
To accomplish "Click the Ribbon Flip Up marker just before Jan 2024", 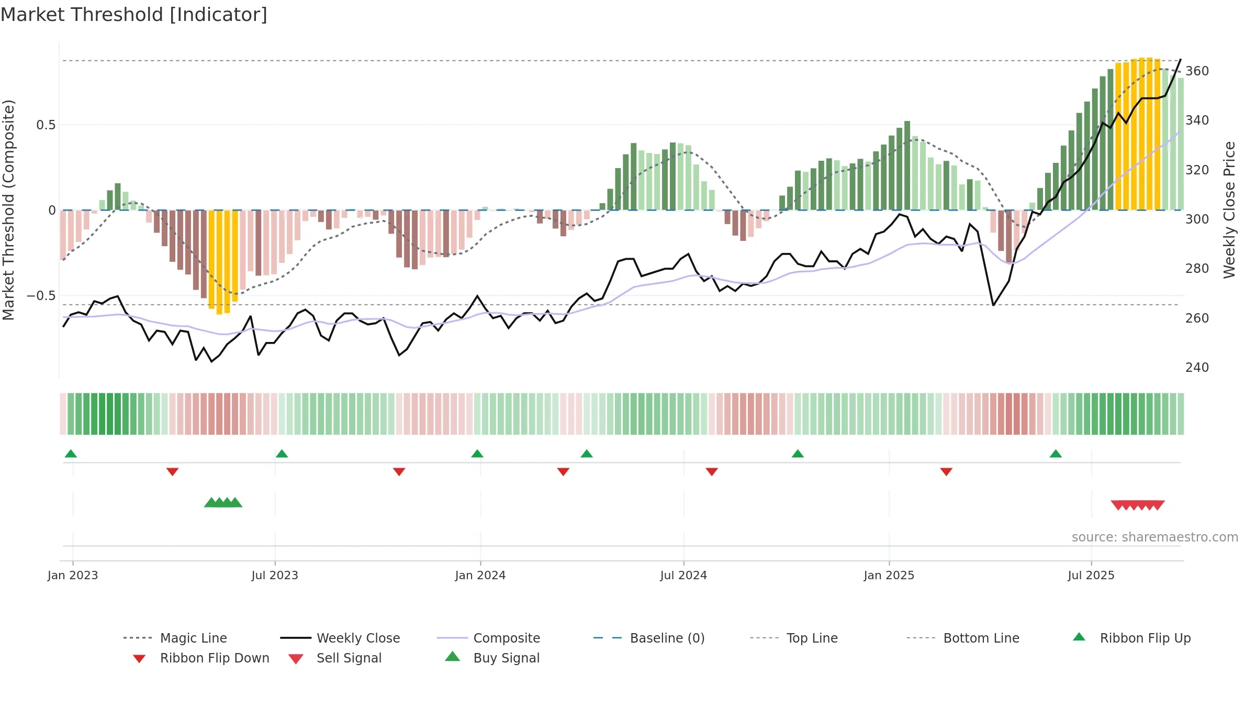I will coord(477,454).
